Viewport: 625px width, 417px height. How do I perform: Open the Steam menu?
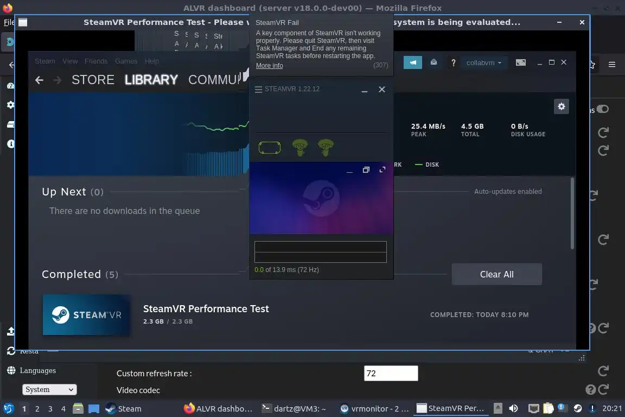(x=44, y=61)
